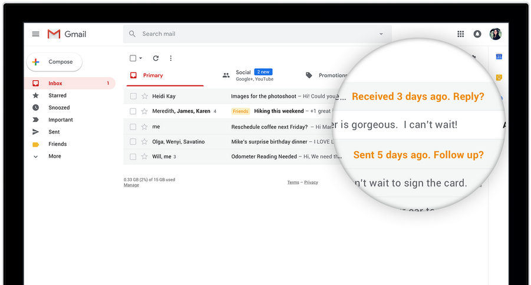Click the Friends label on Hiking email

[240, 111]
